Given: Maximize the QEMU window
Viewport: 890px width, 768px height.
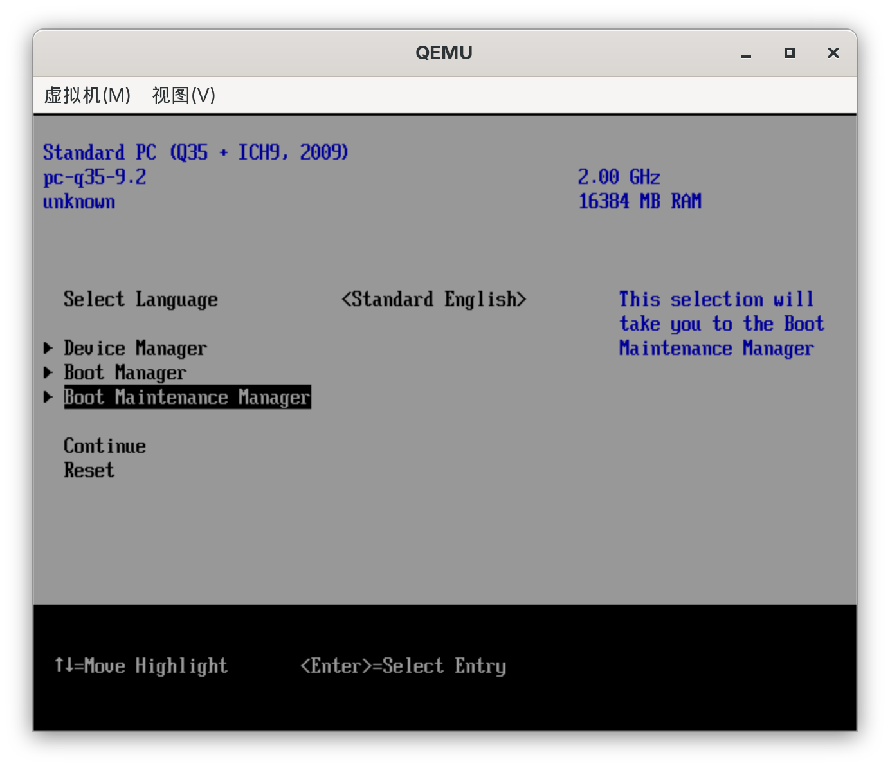Looking at the screenshot, I should (x=790, y=53).
